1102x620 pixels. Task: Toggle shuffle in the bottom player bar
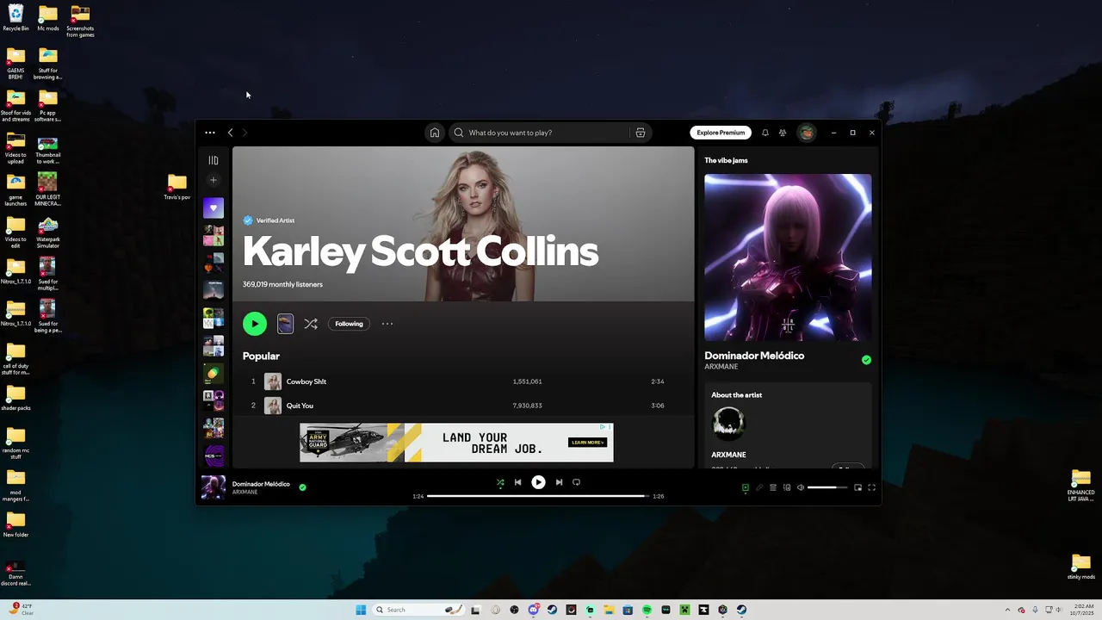point(500,482)
